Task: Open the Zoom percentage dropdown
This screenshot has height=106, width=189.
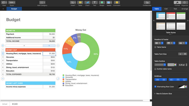Action: coord(12,2)
